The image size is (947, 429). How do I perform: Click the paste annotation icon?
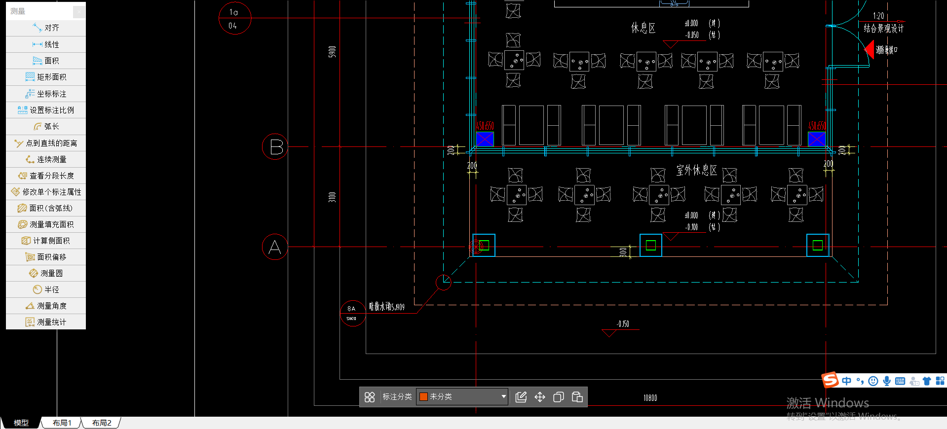[577, 397]
